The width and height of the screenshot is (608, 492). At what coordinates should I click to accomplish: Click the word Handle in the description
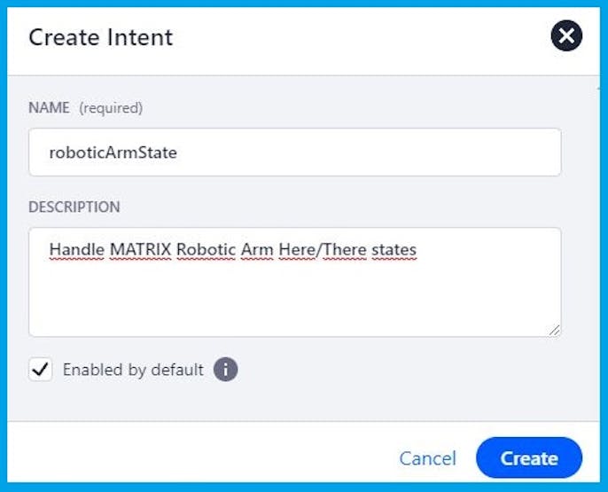pos(77,250)
